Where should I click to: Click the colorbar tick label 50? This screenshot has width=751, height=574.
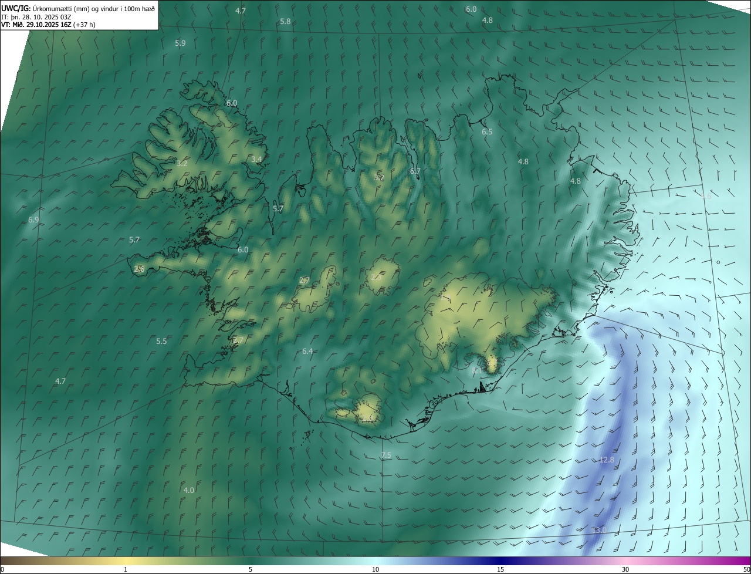pyautogui.click(x=746, y=569)
